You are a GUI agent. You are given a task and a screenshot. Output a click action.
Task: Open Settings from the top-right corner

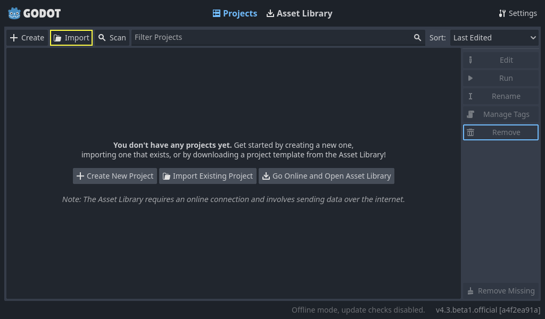517,13
